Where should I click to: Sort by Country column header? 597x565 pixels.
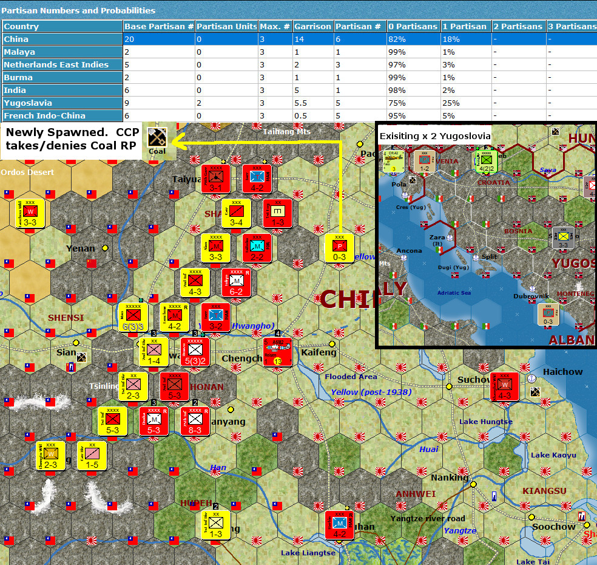pos(62,26)
